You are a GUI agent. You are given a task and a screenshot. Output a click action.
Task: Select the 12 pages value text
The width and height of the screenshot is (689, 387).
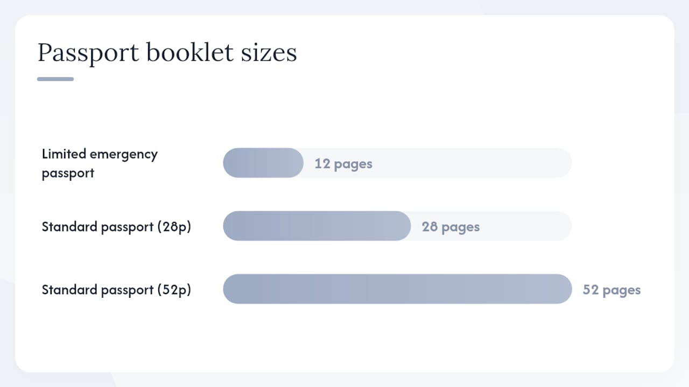[343, 163]
